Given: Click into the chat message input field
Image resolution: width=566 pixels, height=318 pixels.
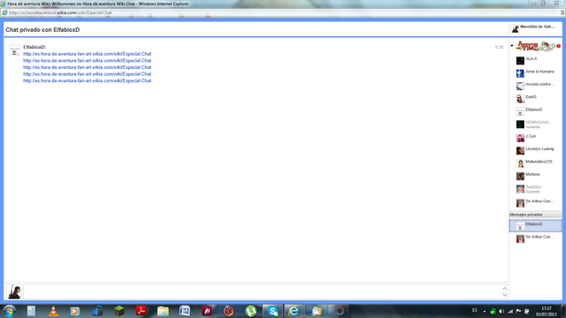Looking at the screenshot, I should [263, 291].
